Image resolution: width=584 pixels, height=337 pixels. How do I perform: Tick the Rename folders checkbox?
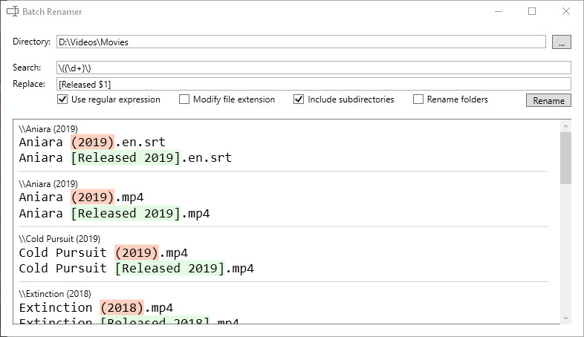418,99
